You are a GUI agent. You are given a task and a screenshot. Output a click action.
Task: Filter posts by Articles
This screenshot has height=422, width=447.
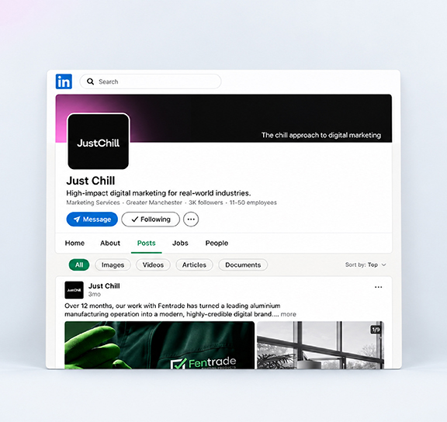pos(194,265)
